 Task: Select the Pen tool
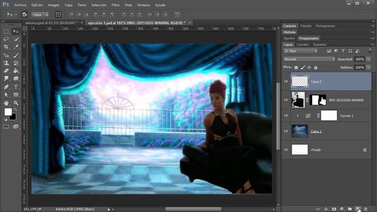tap(6, 87)
